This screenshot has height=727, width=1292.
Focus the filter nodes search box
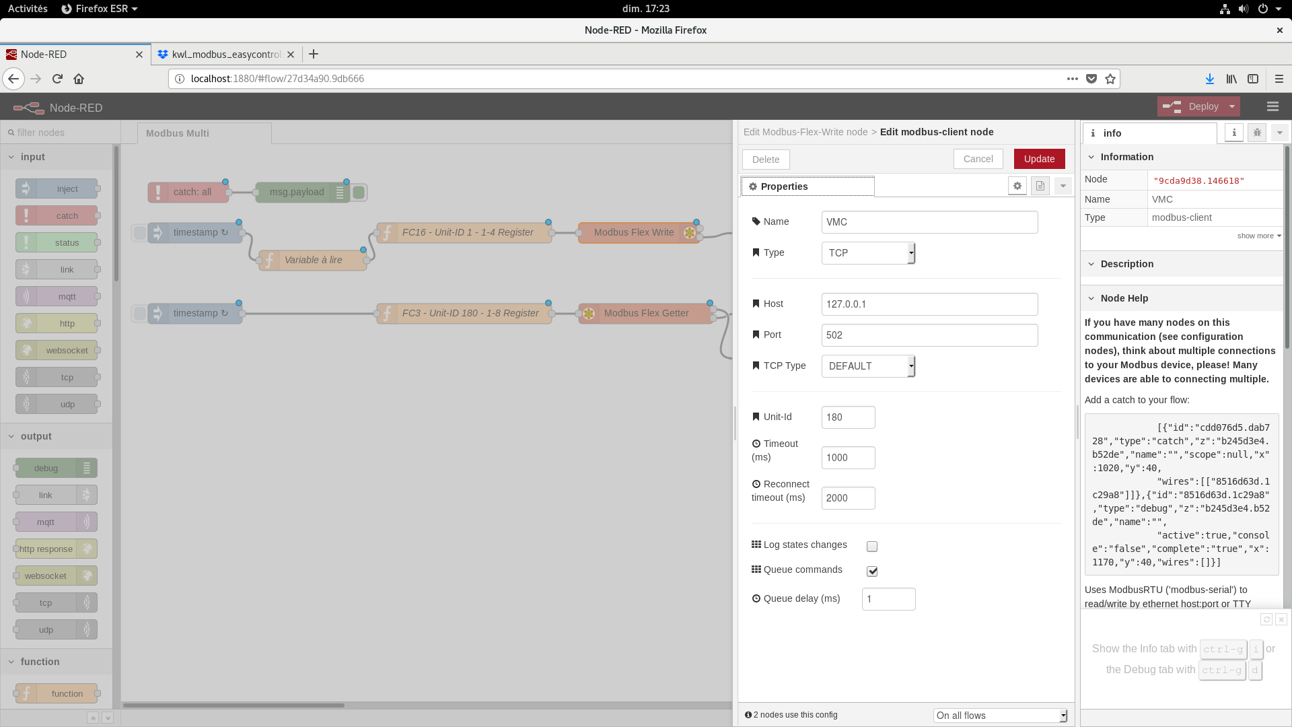click(61, 133)
